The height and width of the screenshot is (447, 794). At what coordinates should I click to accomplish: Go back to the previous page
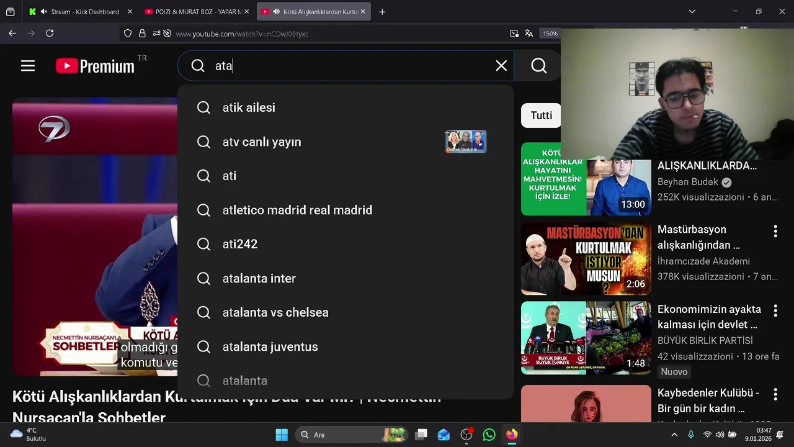pos(12,34)
